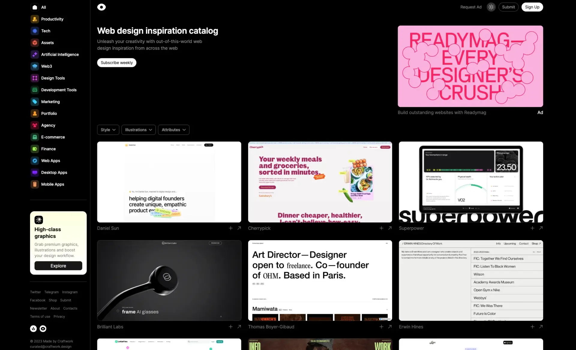This screenshot has width=576, height=350.
Task: Switch to the All category
Action: point(43,7)
